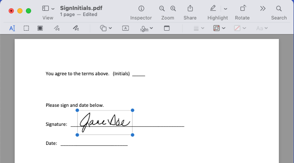Expand the View options chevron
Image resolution: width=294 pixels, height=163 pixels.
(x=53, y=9)
